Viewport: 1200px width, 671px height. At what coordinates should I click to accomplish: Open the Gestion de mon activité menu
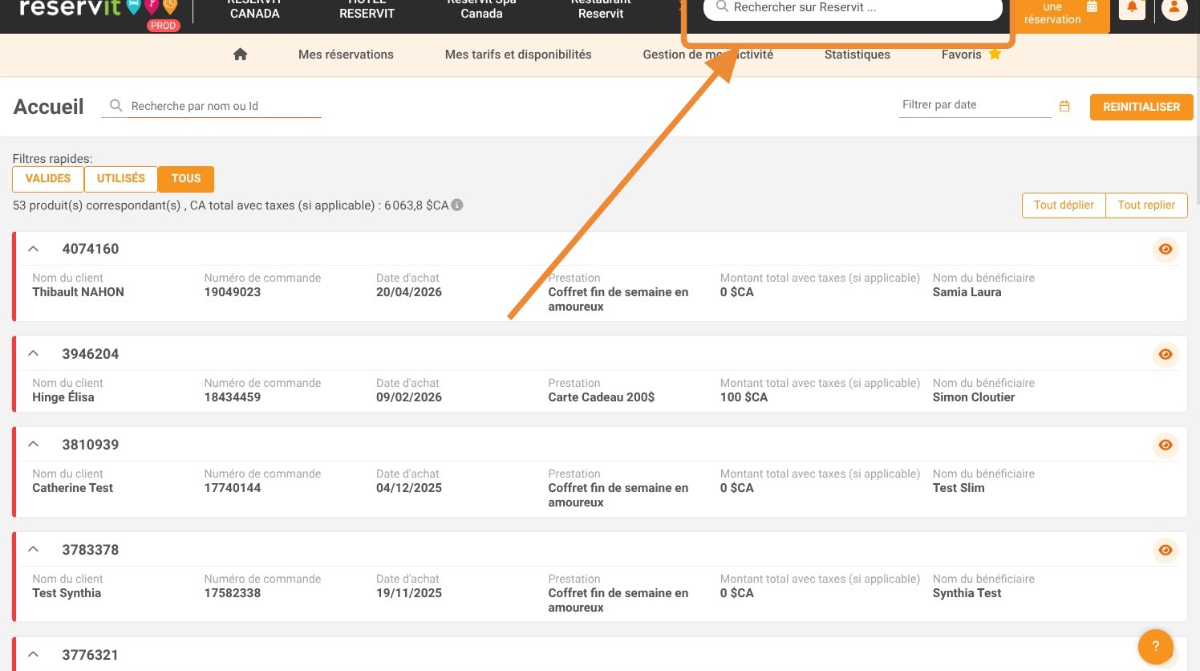(708, 55)
